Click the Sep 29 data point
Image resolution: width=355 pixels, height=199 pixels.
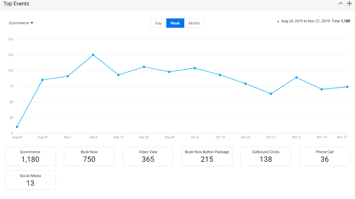(169, 72)
